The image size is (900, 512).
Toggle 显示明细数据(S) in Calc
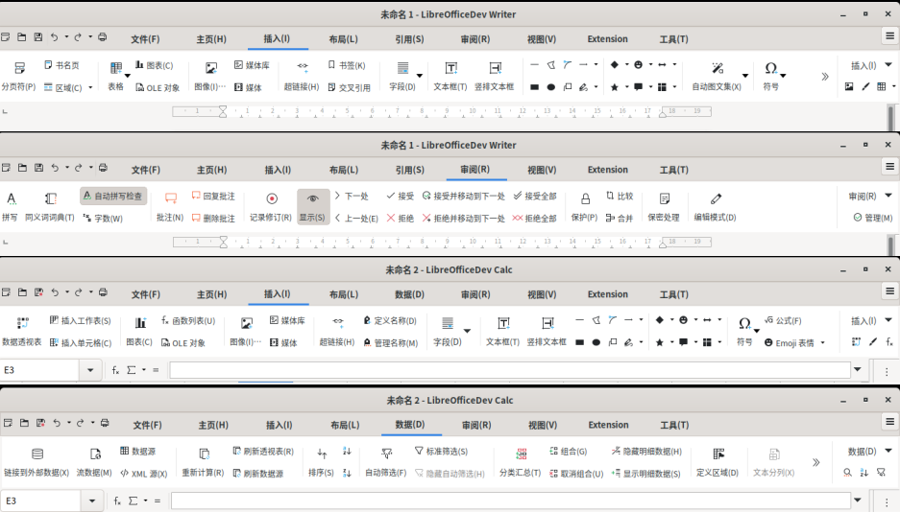(645, 474)
